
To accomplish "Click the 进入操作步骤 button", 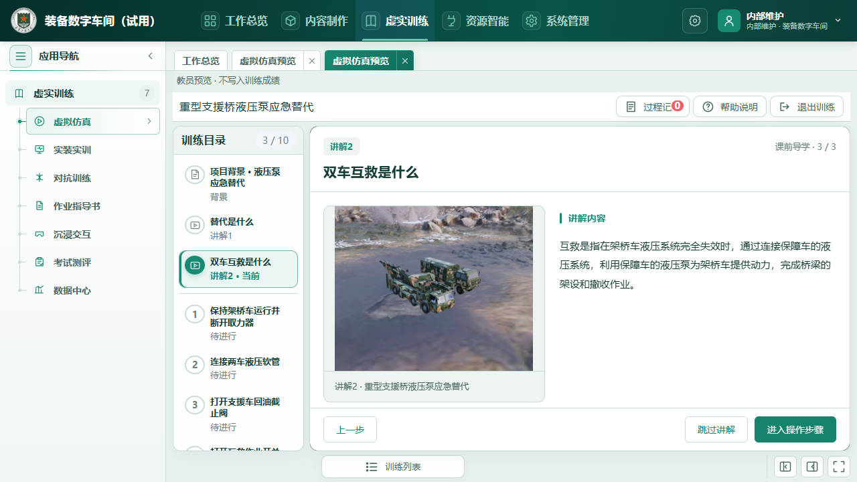I will [795, 430].
